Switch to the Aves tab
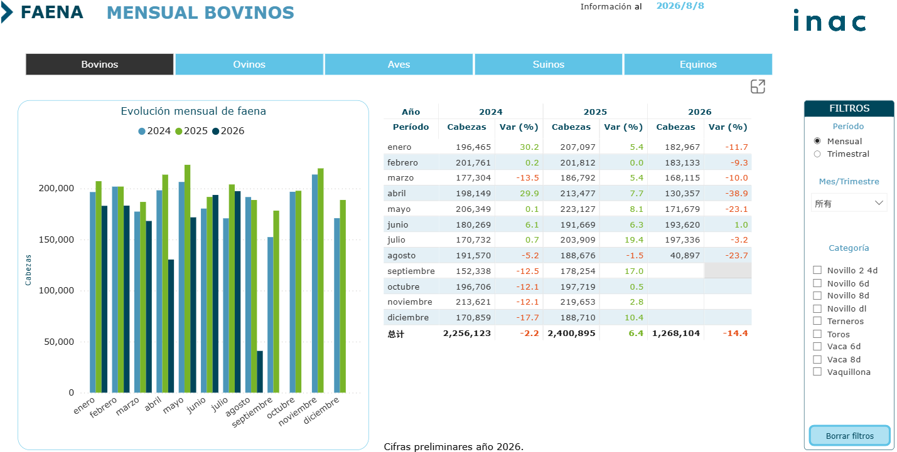Screen dimensions: 897x452 (399, 65)
